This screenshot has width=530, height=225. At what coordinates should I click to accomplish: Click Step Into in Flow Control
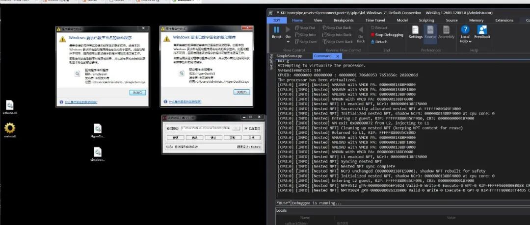point(305,35)
